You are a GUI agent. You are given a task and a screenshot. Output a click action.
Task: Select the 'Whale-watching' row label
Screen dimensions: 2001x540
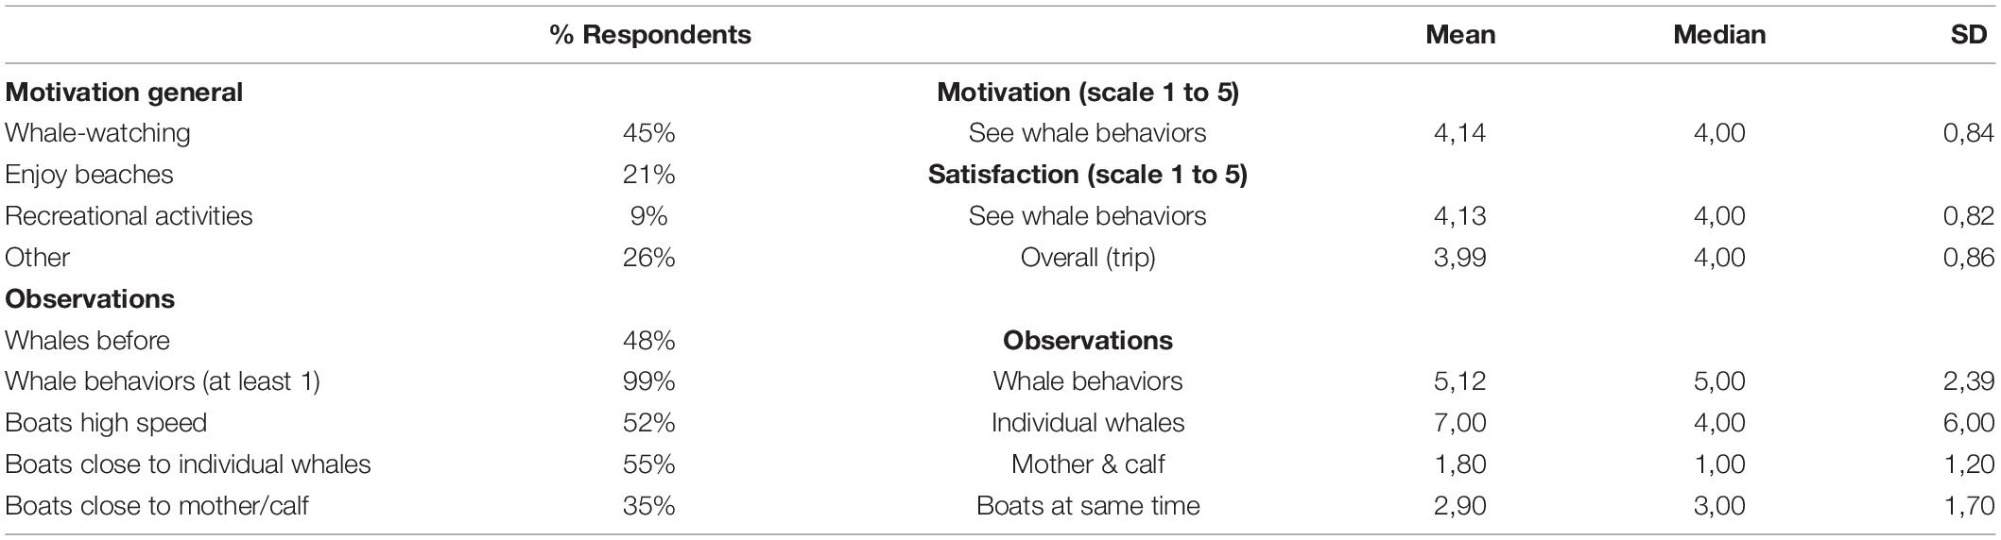[x=97, y=133]
